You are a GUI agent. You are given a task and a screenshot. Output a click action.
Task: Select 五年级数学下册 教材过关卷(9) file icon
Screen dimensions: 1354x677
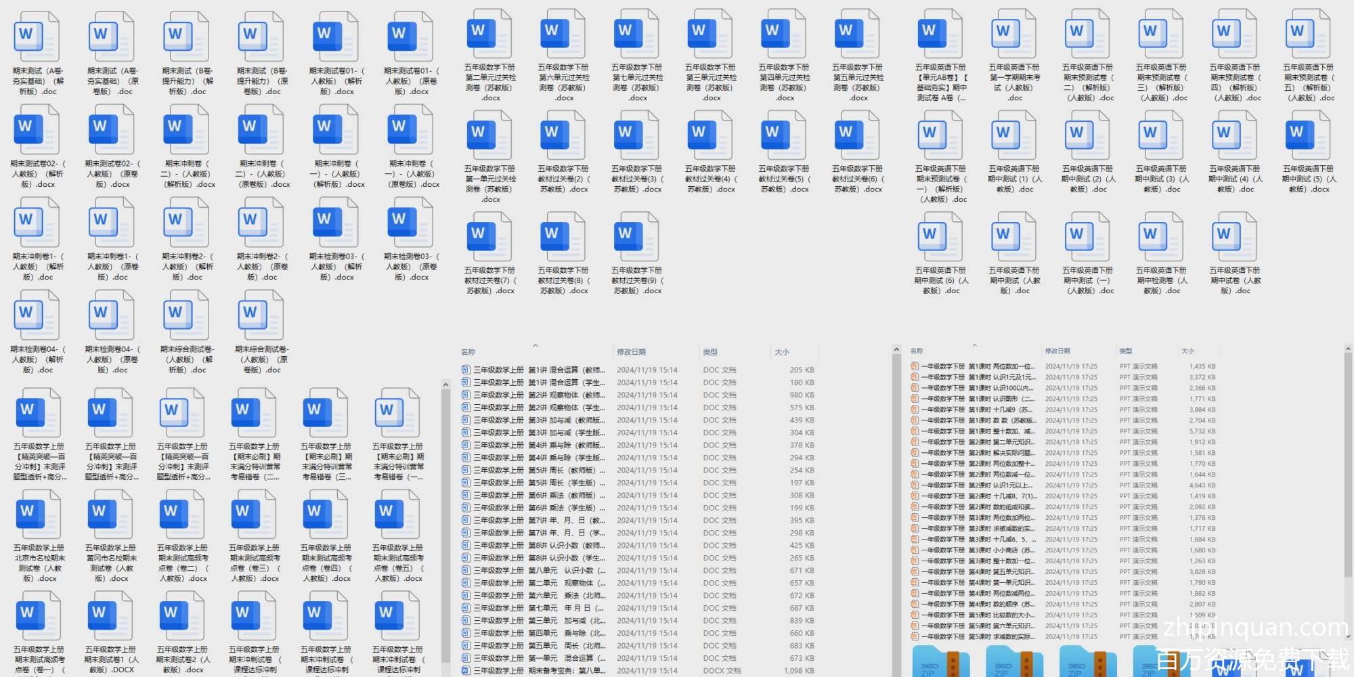pyautogui.click(x=636, y=236)
